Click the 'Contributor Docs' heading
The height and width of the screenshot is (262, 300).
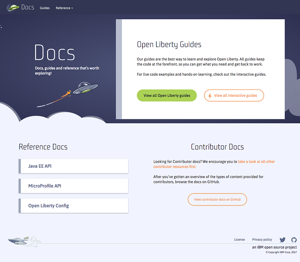217,147
